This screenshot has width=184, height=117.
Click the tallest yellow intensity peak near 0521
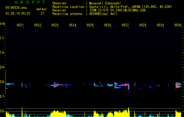click(x=22, y=112)
